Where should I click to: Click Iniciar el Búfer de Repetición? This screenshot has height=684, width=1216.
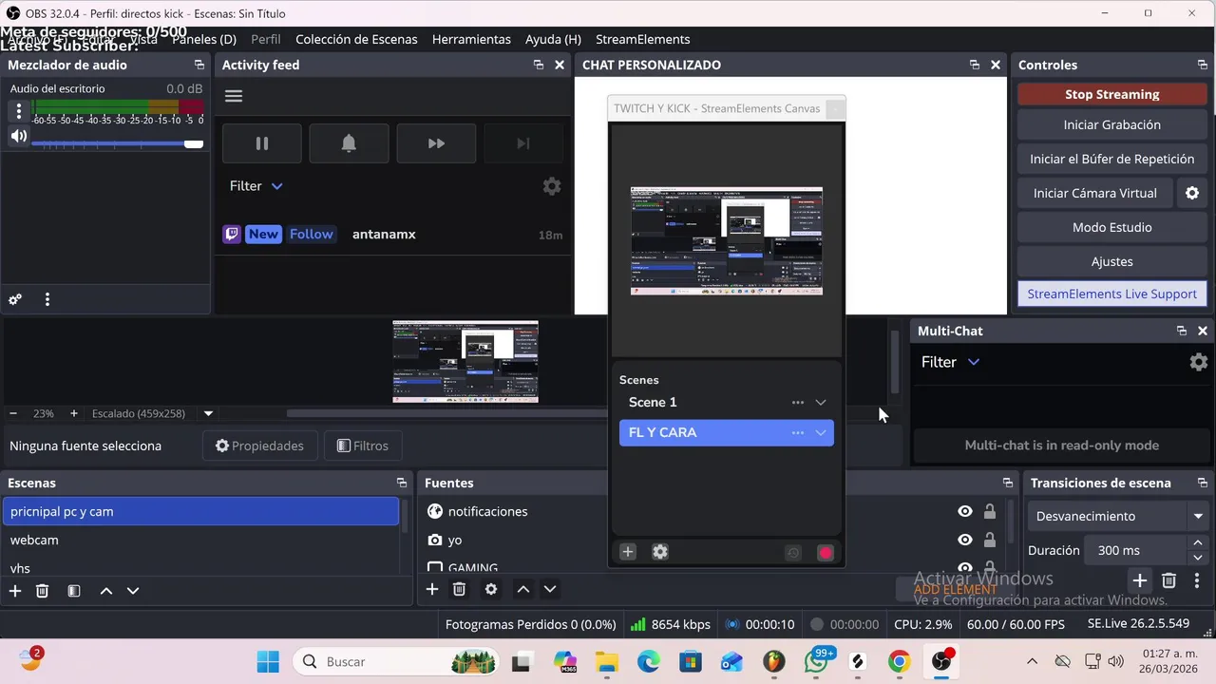click(x=1111, y=159)
